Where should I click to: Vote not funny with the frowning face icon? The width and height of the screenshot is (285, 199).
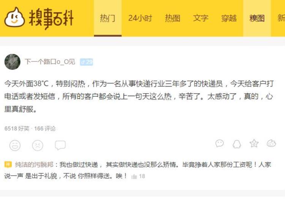[38, 145]
